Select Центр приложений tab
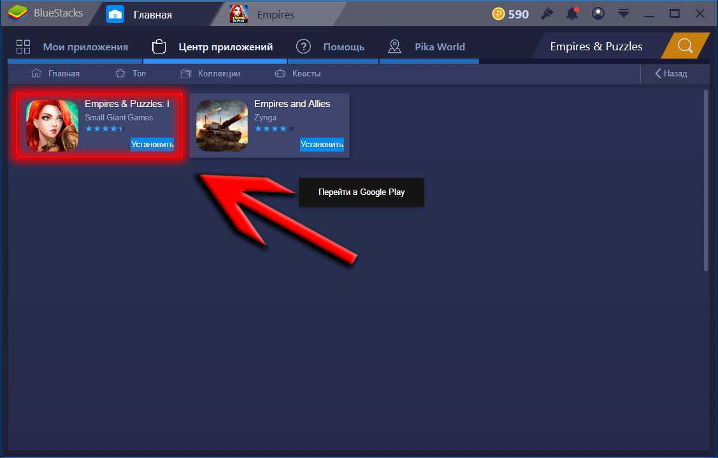 click(213, 47)
